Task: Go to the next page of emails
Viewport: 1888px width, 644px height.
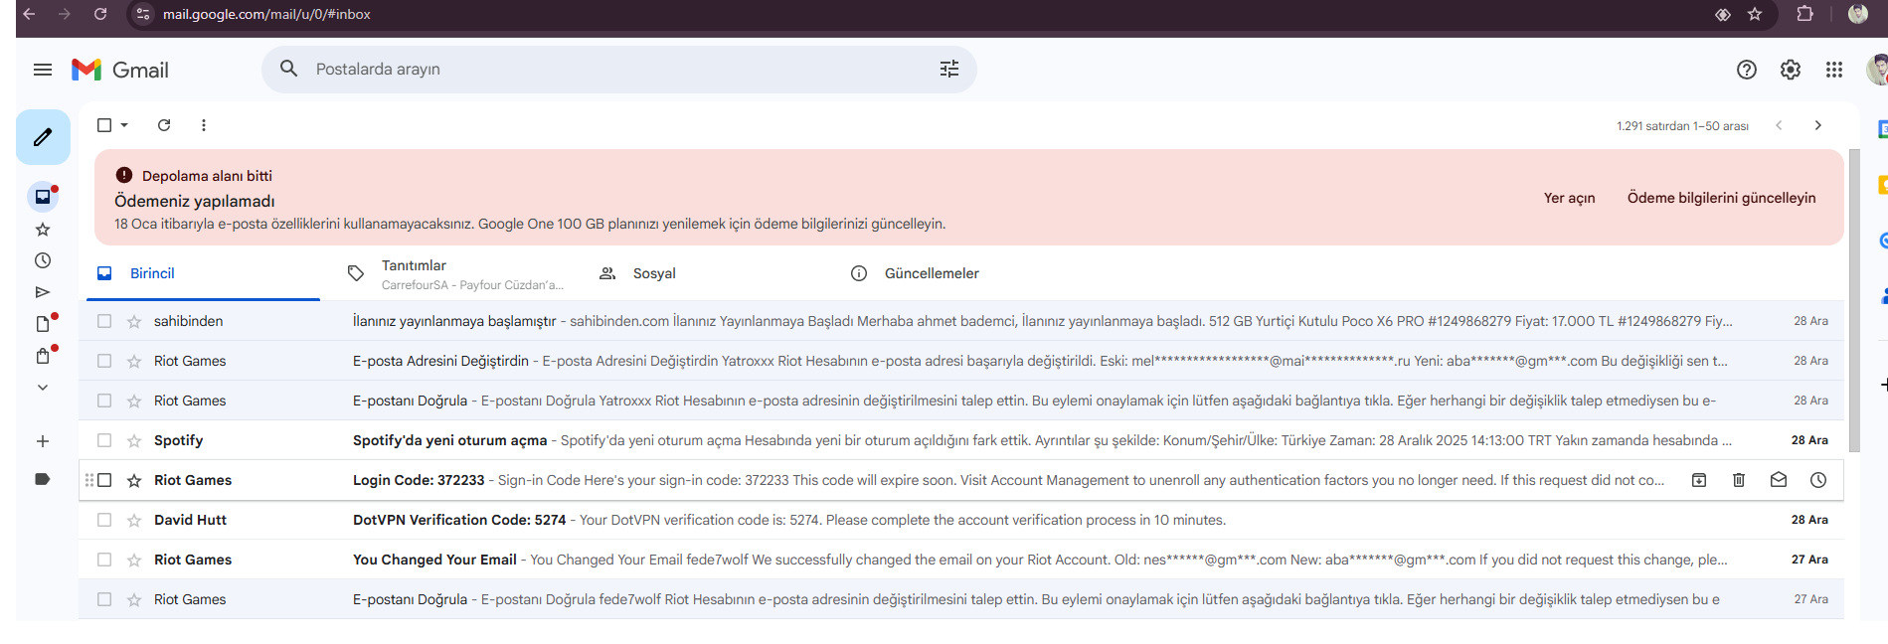Action: click(x=1818, y=125)
